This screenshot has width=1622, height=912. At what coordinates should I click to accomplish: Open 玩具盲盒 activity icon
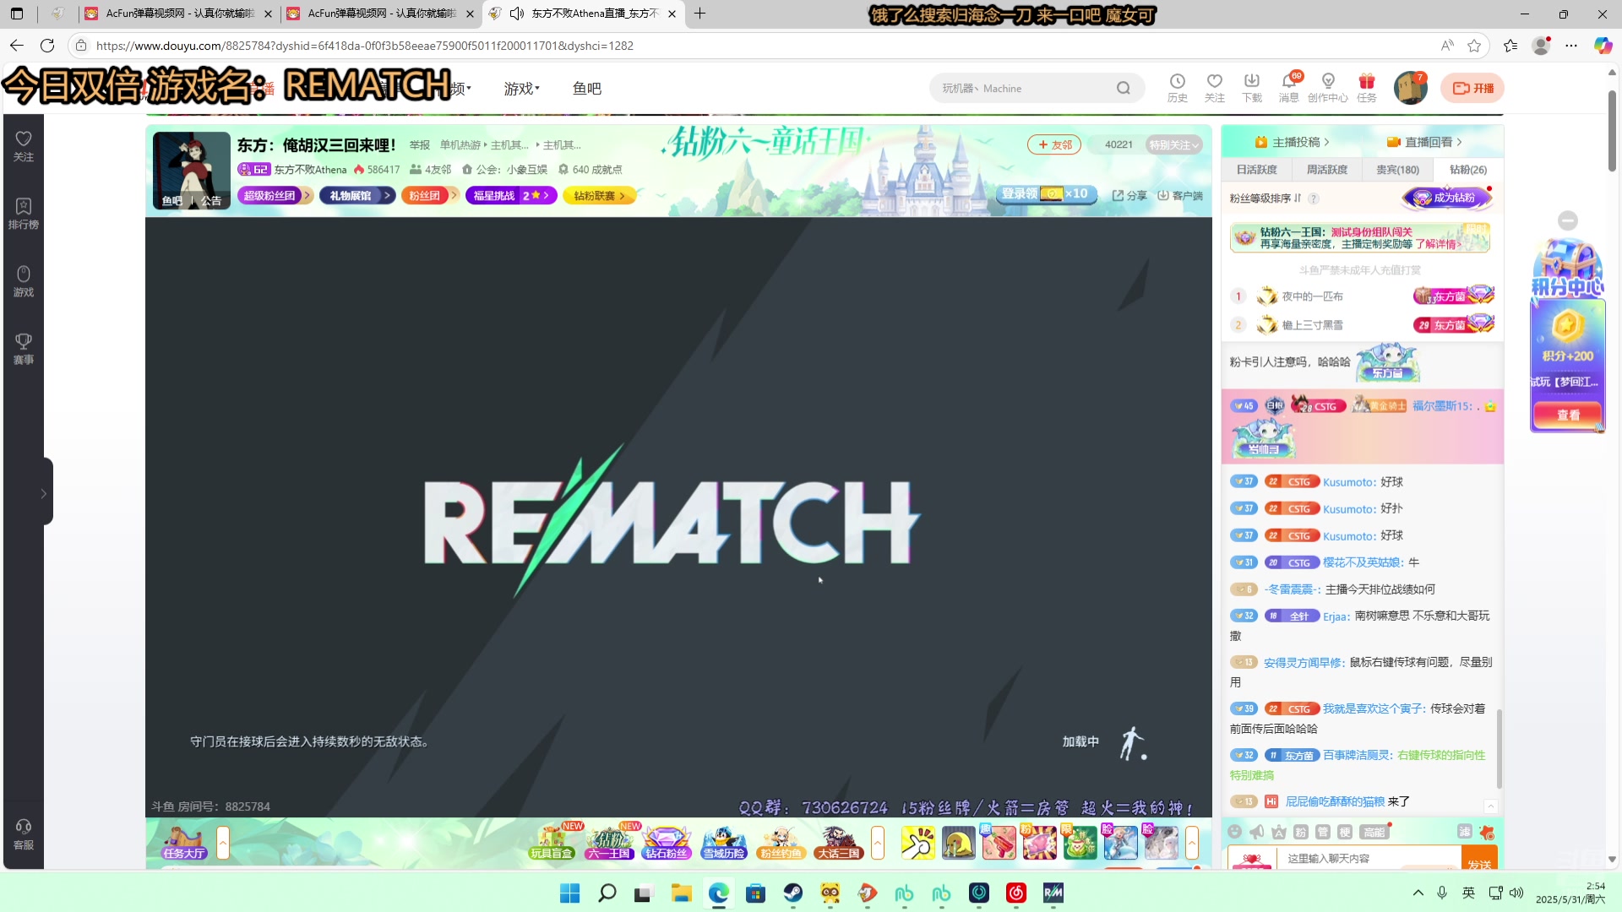(x=552, y=842)
